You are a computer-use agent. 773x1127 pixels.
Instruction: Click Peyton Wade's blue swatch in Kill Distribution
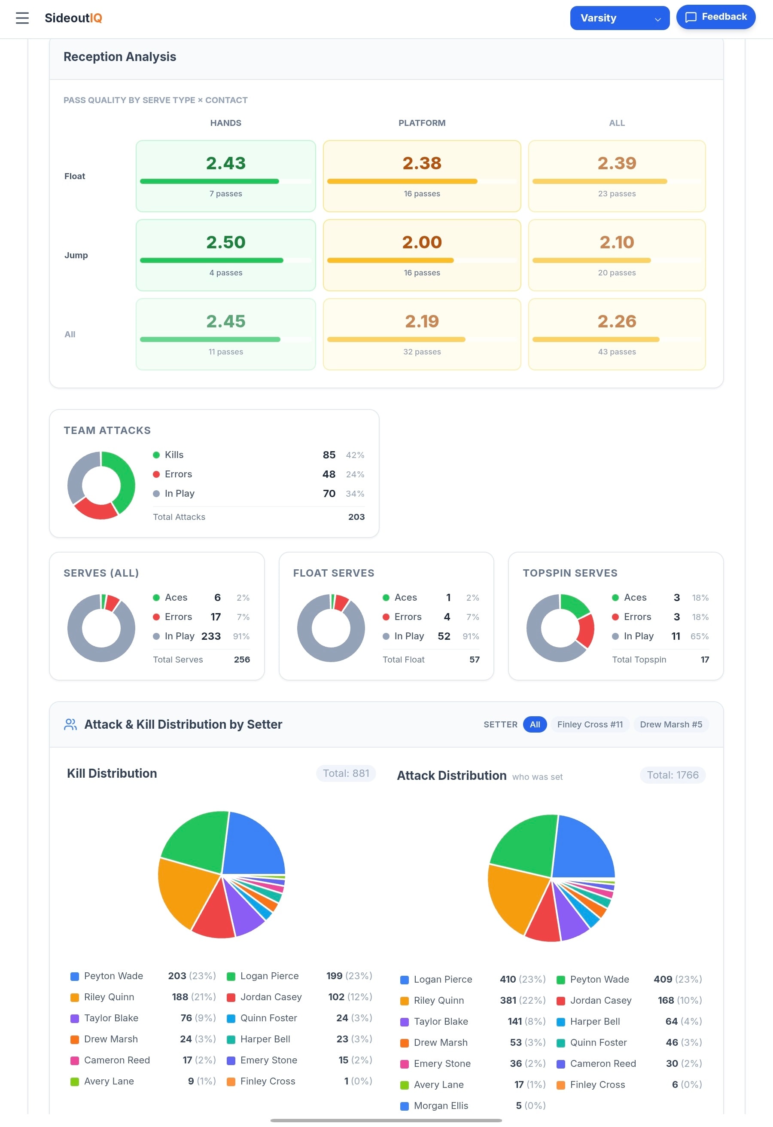pos(75,976)
